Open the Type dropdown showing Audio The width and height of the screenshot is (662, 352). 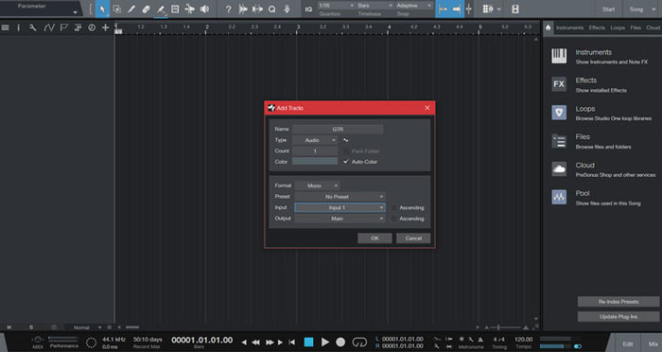point(315,140)
